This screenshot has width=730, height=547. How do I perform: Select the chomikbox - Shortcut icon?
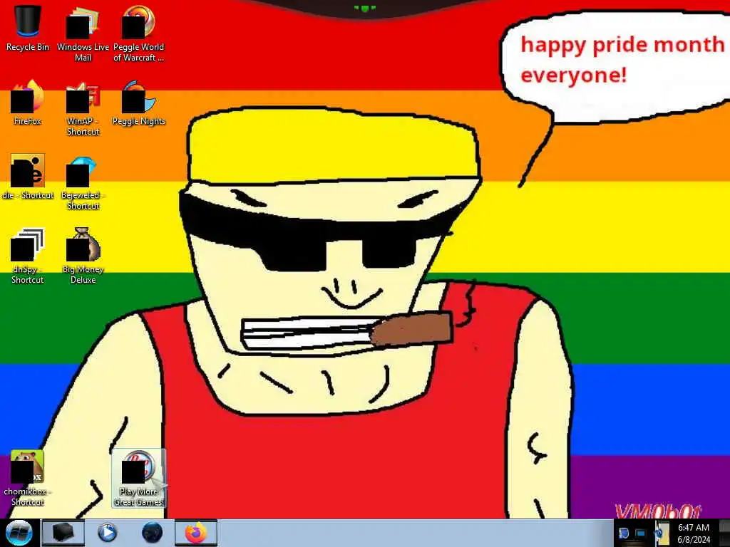click(x=28, y=478)
